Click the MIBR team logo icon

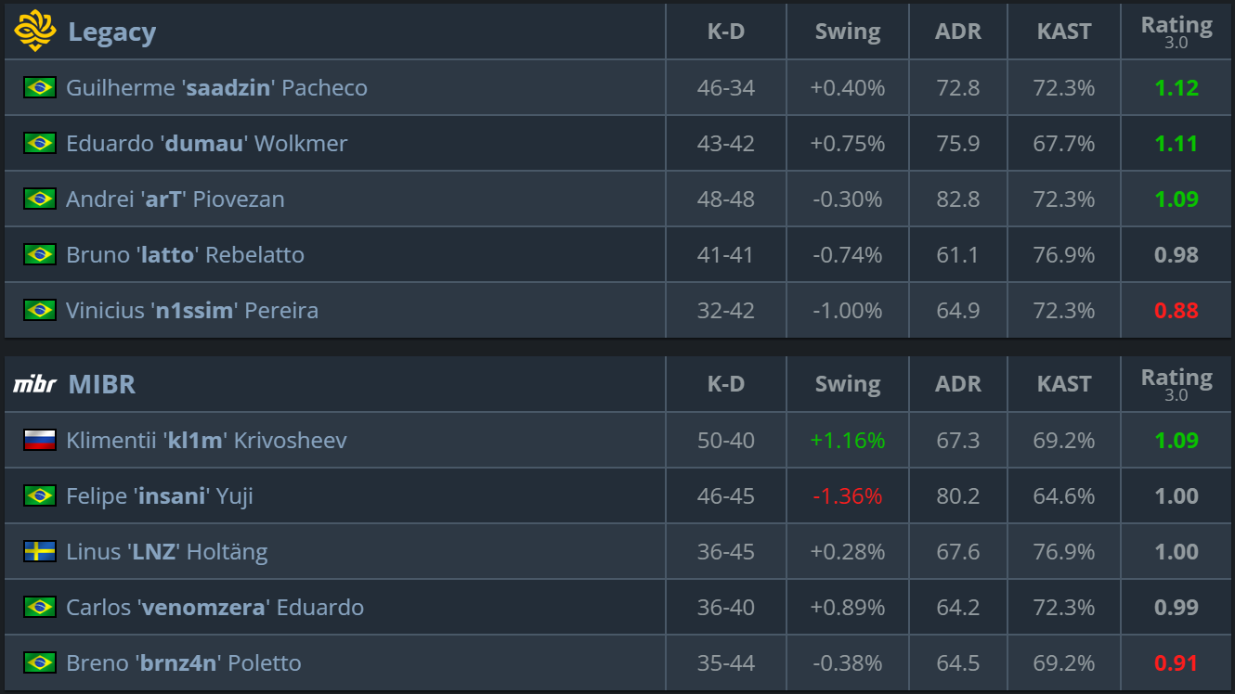pyautogui.click(x=34, y=384)
